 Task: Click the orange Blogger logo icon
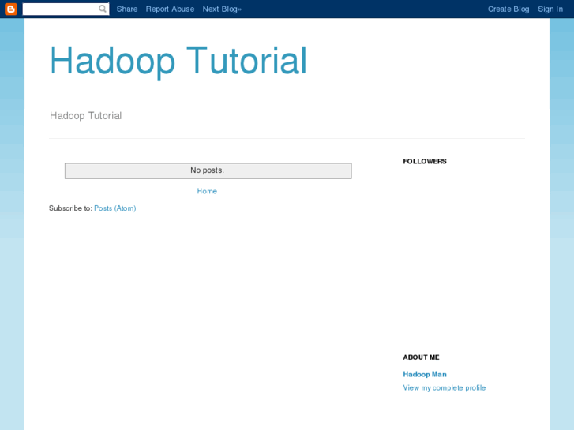click(11, 9)
